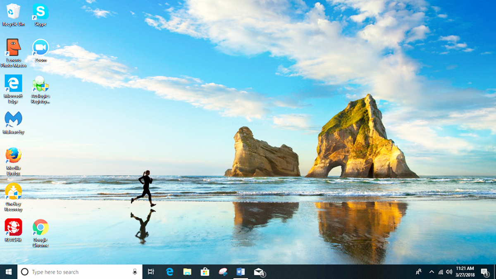Open the volume control speaker icon
This screenshot has width=496, height=279.
pos(449,272)
